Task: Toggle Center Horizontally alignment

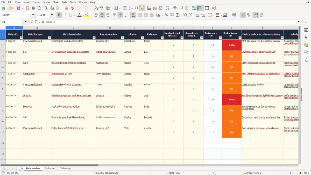Action: coord(102,15)
